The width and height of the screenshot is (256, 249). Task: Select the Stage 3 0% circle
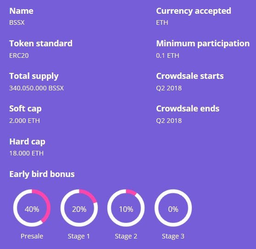[173, 208]
